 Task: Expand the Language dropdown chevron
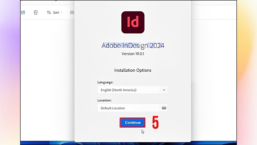(x=164, y=90)
